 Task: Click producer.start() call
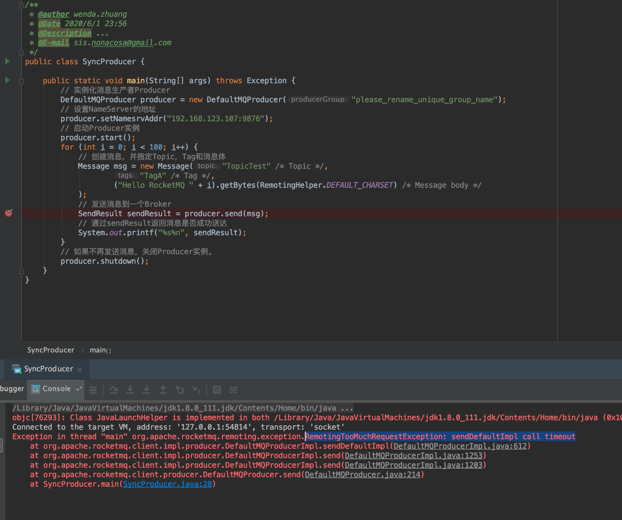(98, 138)
